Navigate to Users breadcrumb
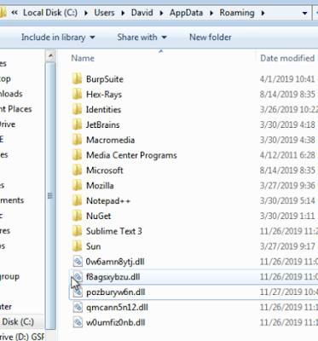 pos(104,13)
